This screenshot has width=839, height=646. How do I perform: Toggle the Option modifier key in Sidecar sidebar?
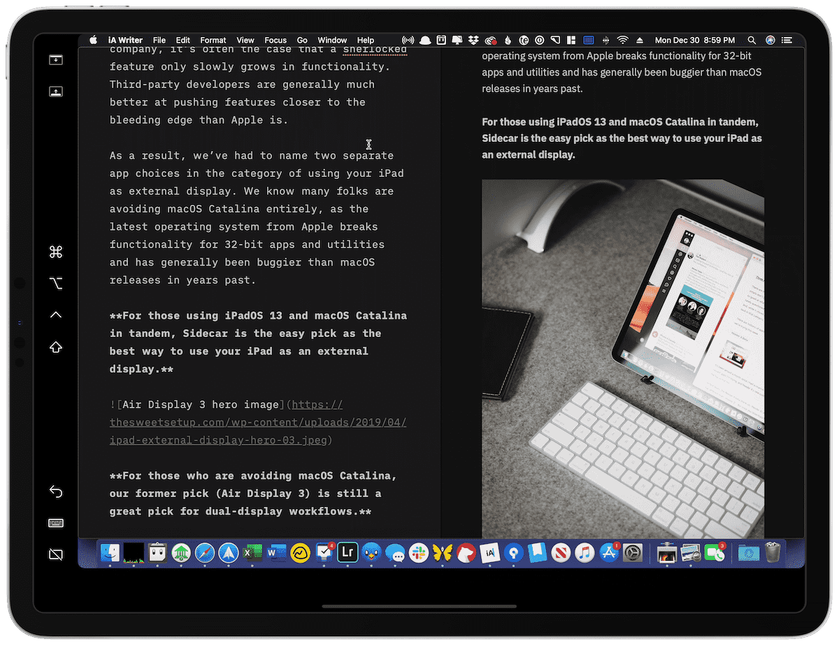click(56, 283)
